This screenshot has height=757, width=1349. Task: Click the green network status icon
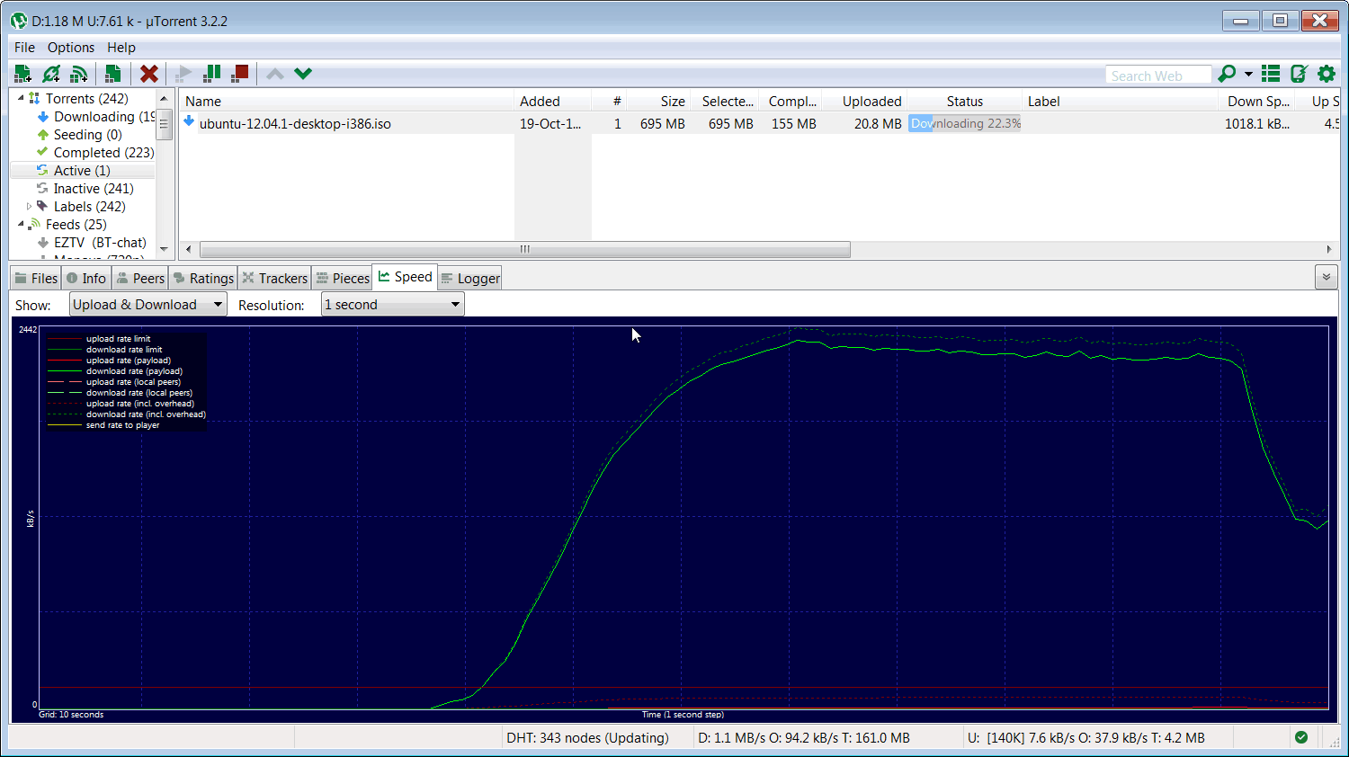1301,737
